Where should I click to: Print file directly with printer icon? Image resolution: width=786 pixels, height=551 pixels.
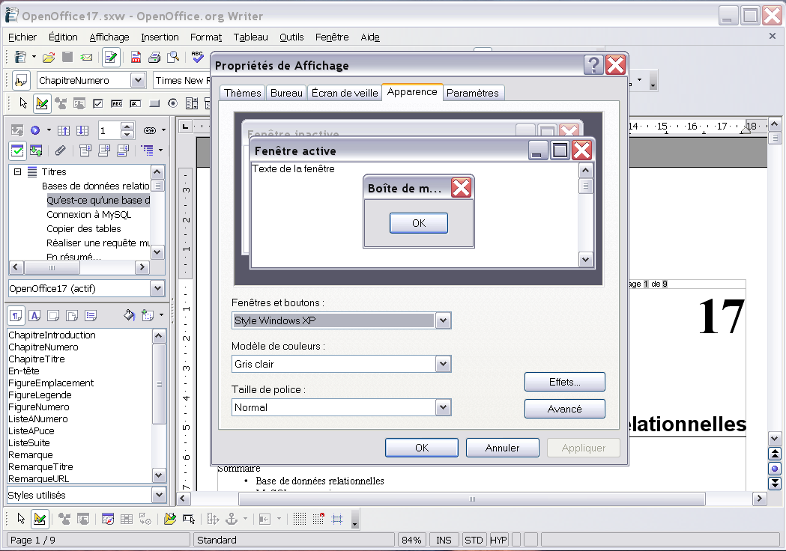coord(154,58)
